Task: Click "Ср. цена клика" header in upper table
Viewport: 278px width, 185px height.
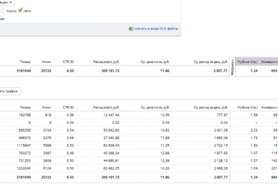Action: click(155, 62)
